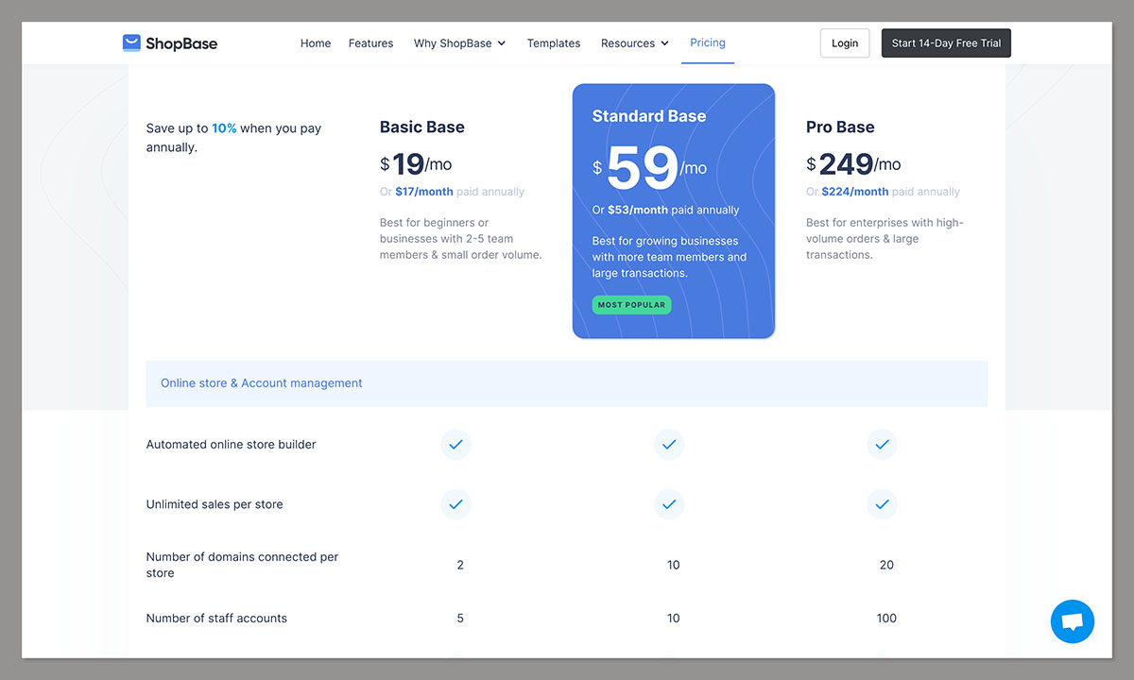Click Standard Base unlimited sales checkmark
1134x680 pixels.
(x=669, y=504)
